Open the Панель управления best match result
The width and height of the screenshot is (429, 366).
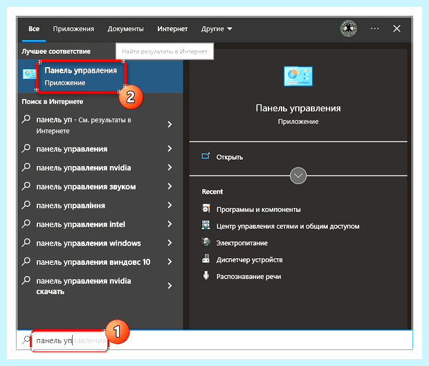[100, 77]
